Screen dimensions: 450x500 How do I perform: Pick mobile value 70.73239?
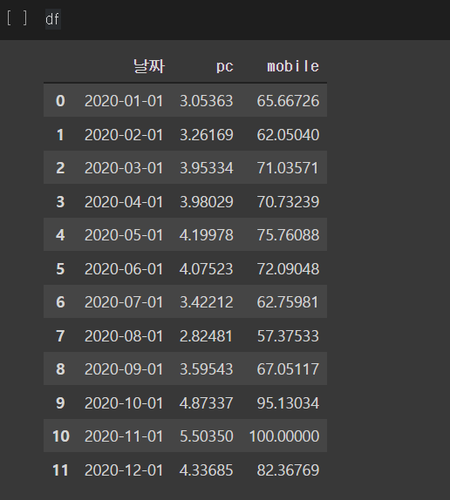pos(288,201)
